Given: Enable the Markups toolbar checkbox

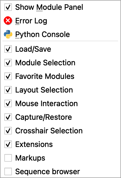Looking at the screenshot, I should pos(8,158).
